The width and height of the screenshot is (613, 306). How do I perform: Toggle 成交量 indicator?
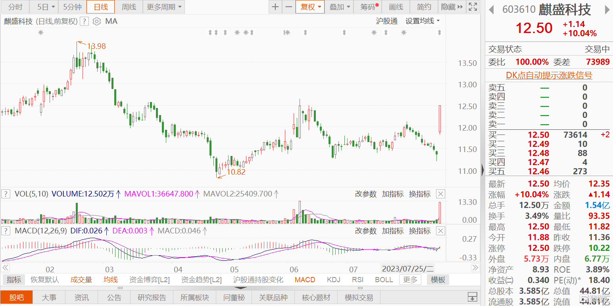point(81,280)
